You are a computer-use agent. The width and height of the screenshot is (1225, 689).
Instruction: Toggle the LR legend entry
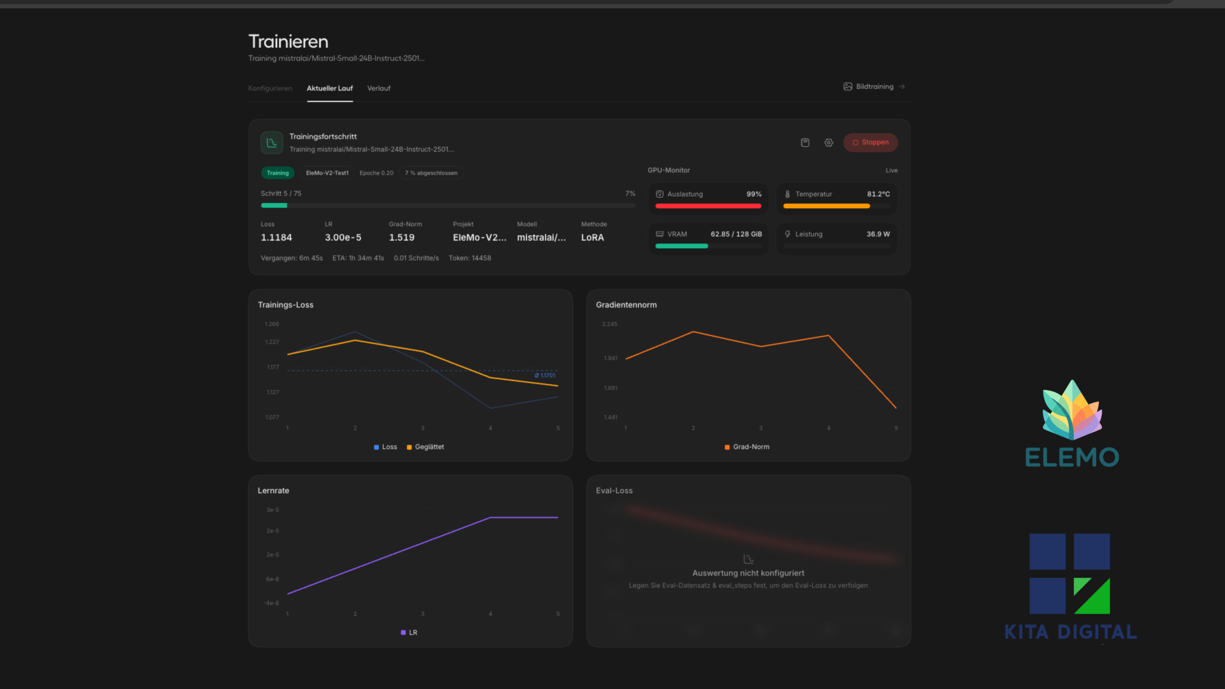coord(409,633)
